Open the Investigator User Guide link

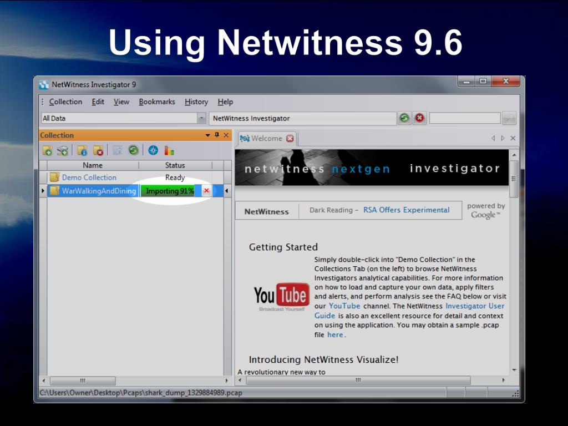point(409,311)
